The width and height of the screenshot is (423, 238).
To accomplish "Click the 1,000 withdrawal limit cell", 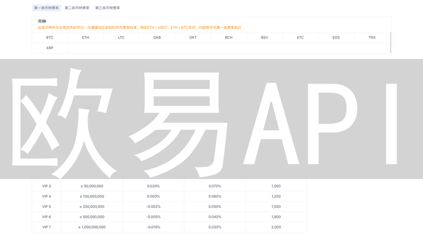I will click(276, 186).
